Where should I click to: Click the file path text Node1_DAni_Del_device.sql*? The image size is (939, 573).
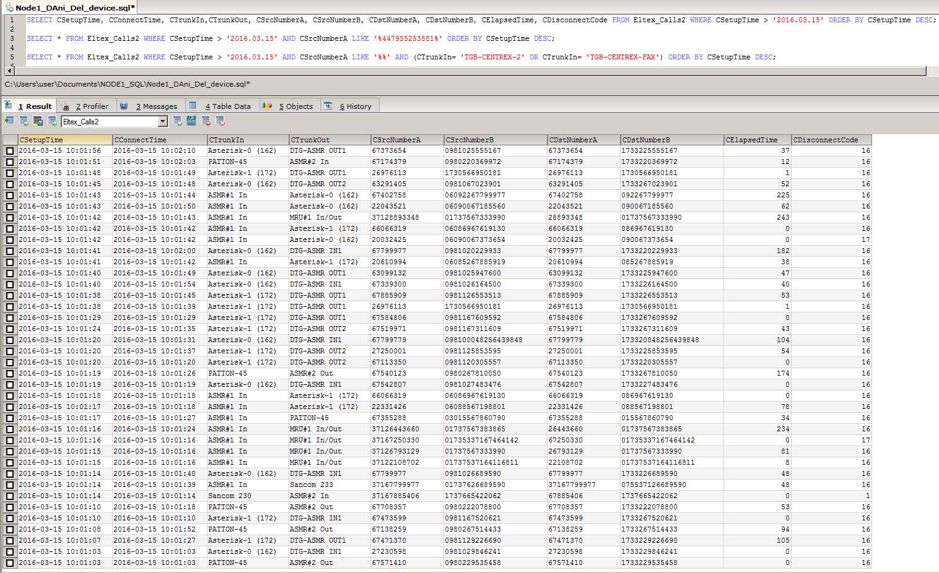[x=127, y=84]
